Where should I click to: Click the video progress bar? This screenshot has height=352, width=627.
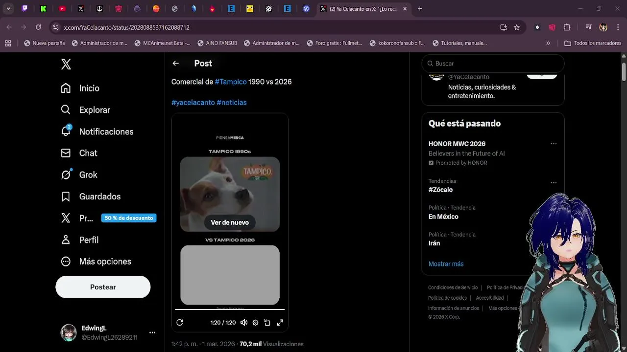[x=230, y=309]
